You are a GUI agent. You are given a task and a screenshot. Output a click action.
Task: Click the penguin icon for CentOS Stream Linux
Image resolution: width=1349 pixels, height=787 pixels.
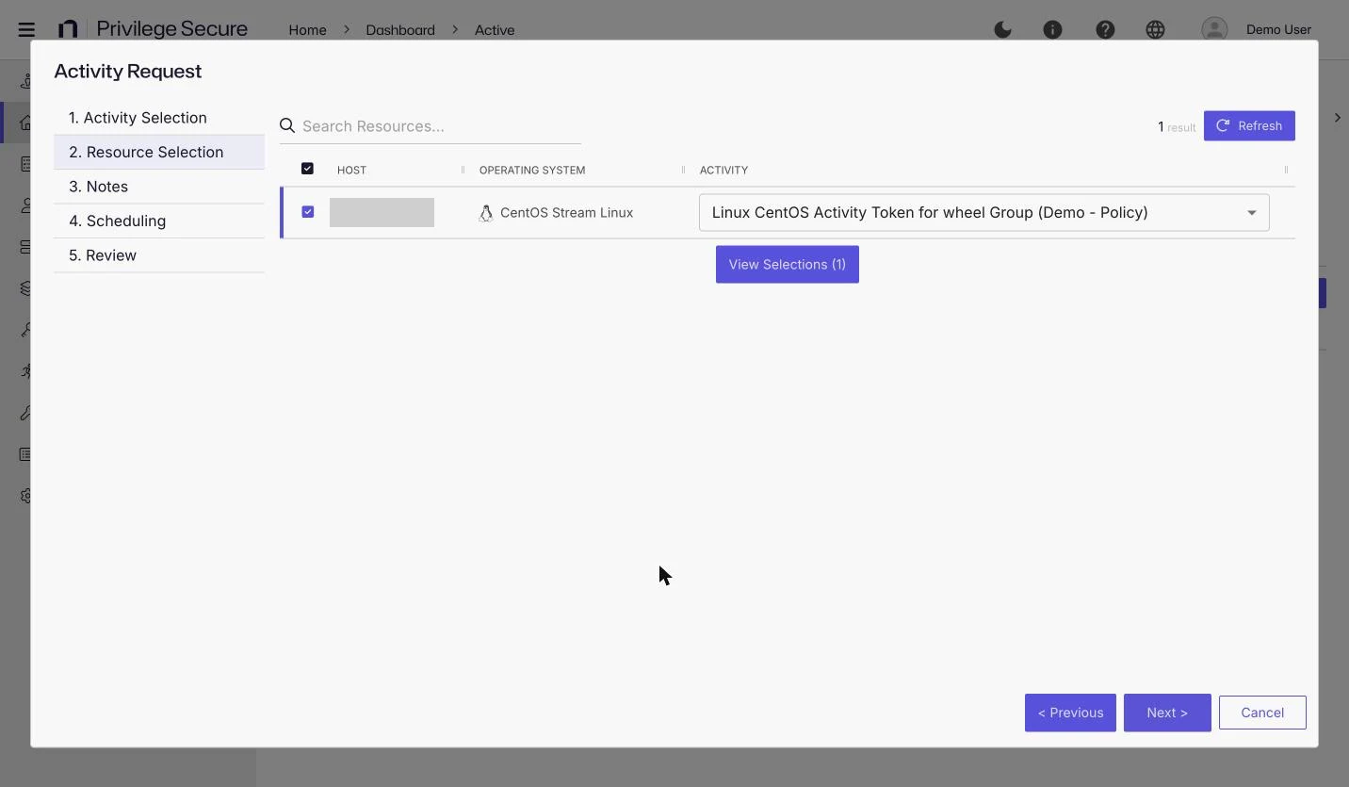pos(486,213)
